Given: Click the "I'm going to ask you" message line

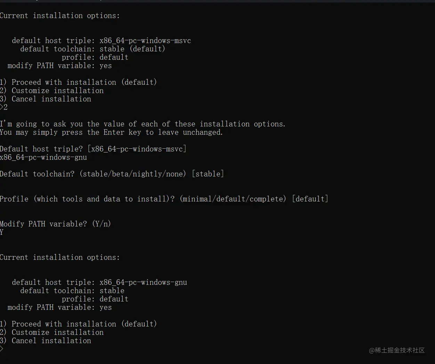Looking at the screenshot, I should pyautogui.click(x=143, y=124).
